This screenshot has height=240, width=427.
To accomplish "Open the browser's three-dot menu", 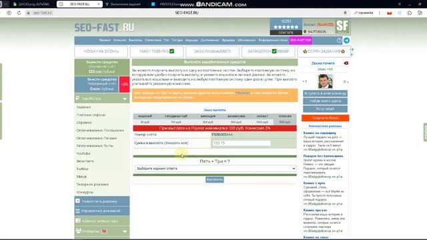I will coord(380,13).
